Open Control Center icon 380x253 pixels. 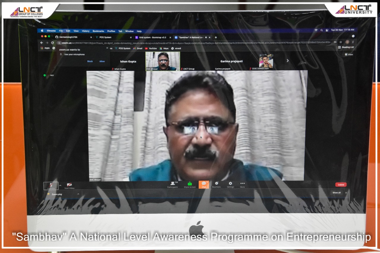tap(327, 30)
